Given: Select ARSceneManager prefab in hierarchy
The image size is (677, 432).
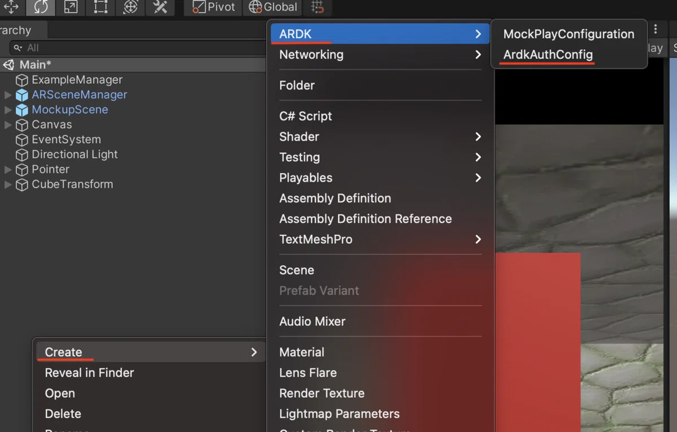Looking at the screenshot, I should tap(80, 95).
